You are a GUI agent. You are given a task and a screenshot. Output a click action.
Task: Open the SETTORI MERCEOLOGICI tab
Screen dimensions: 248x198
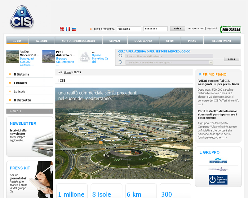tap(78, 41)
